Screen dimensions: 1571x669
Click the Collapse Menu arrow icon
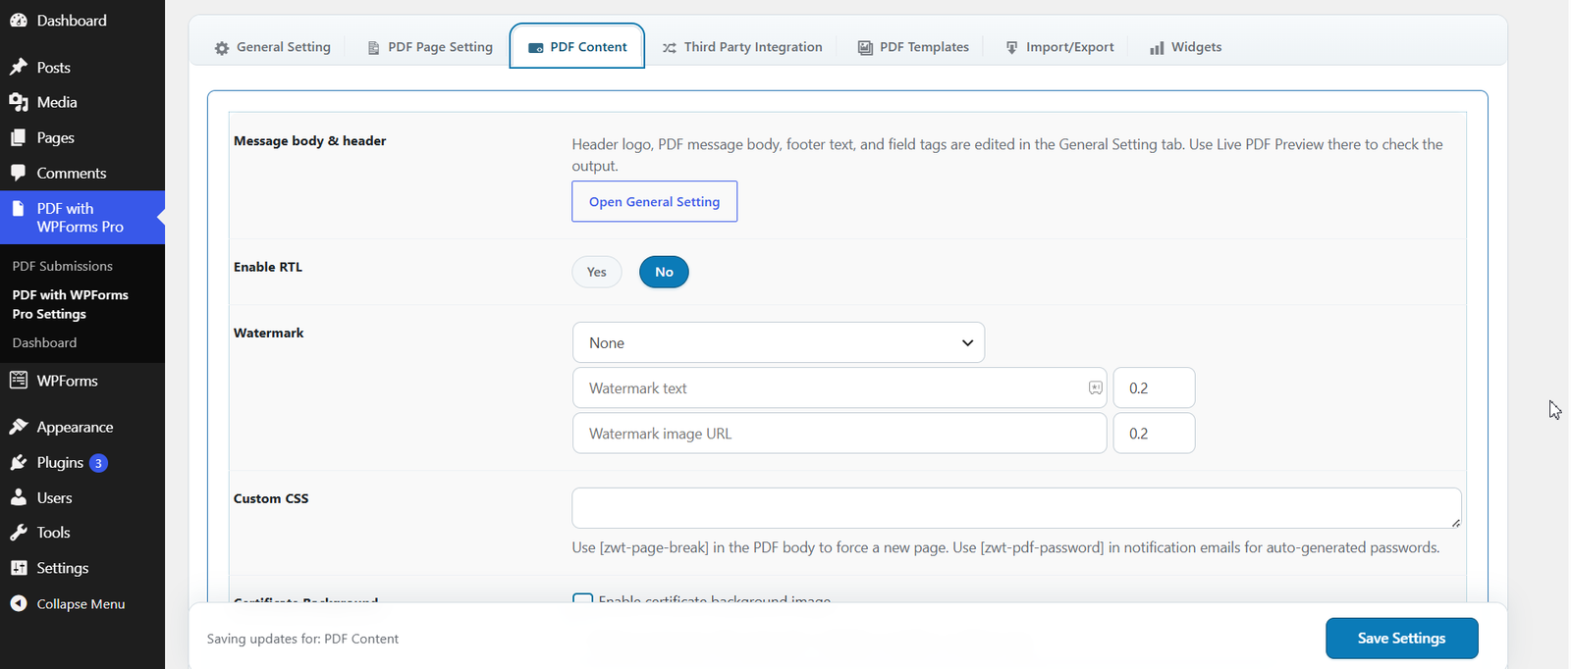click(19, 603)
